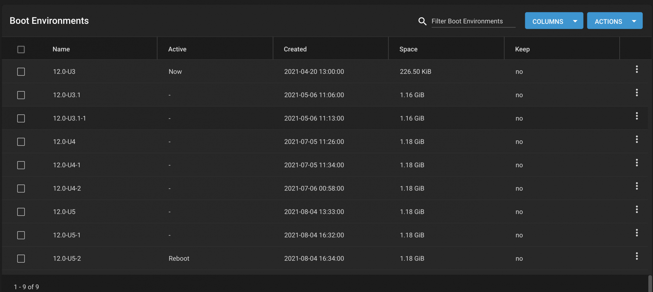Click the 2021-08-04 13:33:00 created date

click(x=314, y=212)
